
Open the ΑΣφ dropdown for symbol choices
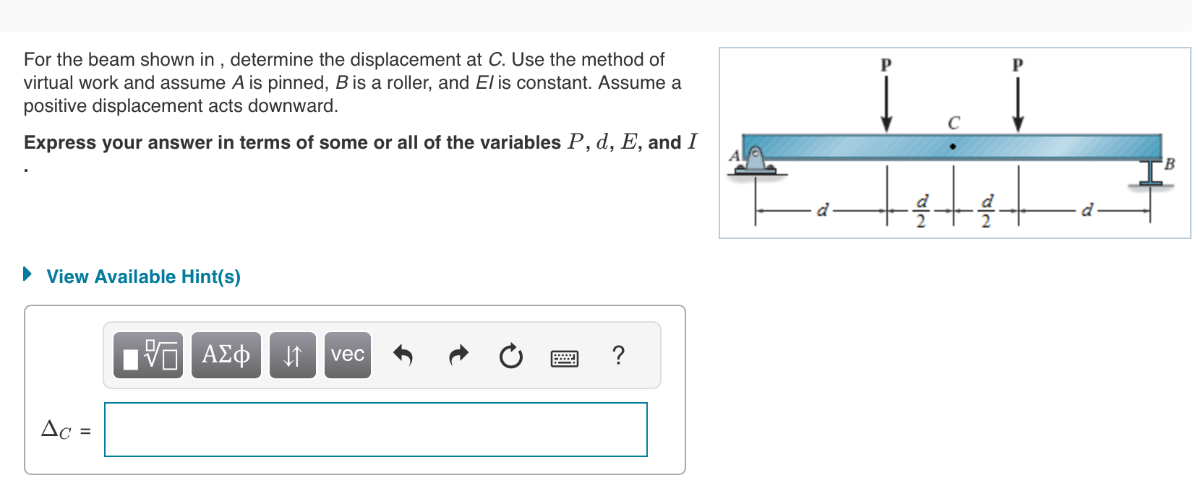click(225, 354)
